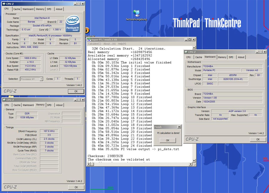Click the PI value output pi_data.txt line

[x=135, y=149]
